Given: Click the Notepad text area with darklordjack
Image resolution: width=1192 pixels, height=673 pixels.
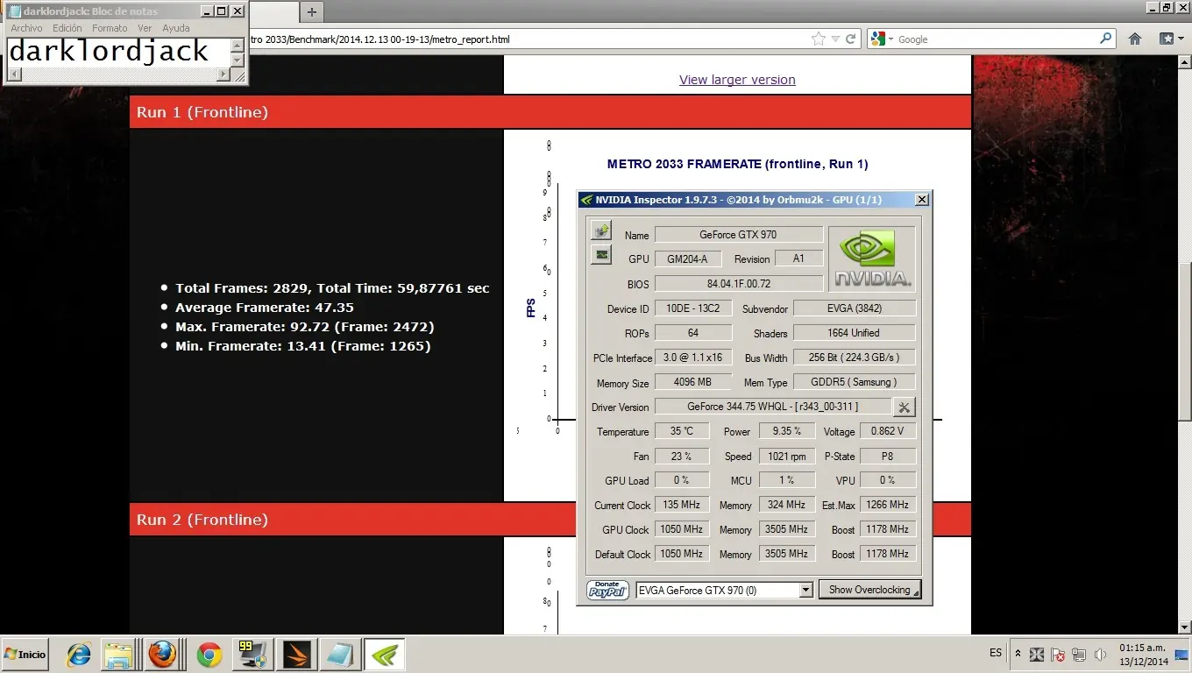Looking at the screenshot, I should tap(118, 52).
